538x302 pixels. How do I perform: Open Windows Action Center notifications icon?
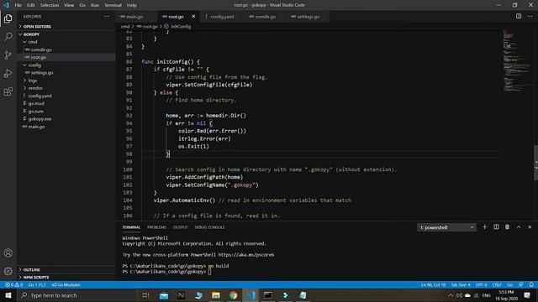[527, 295]
